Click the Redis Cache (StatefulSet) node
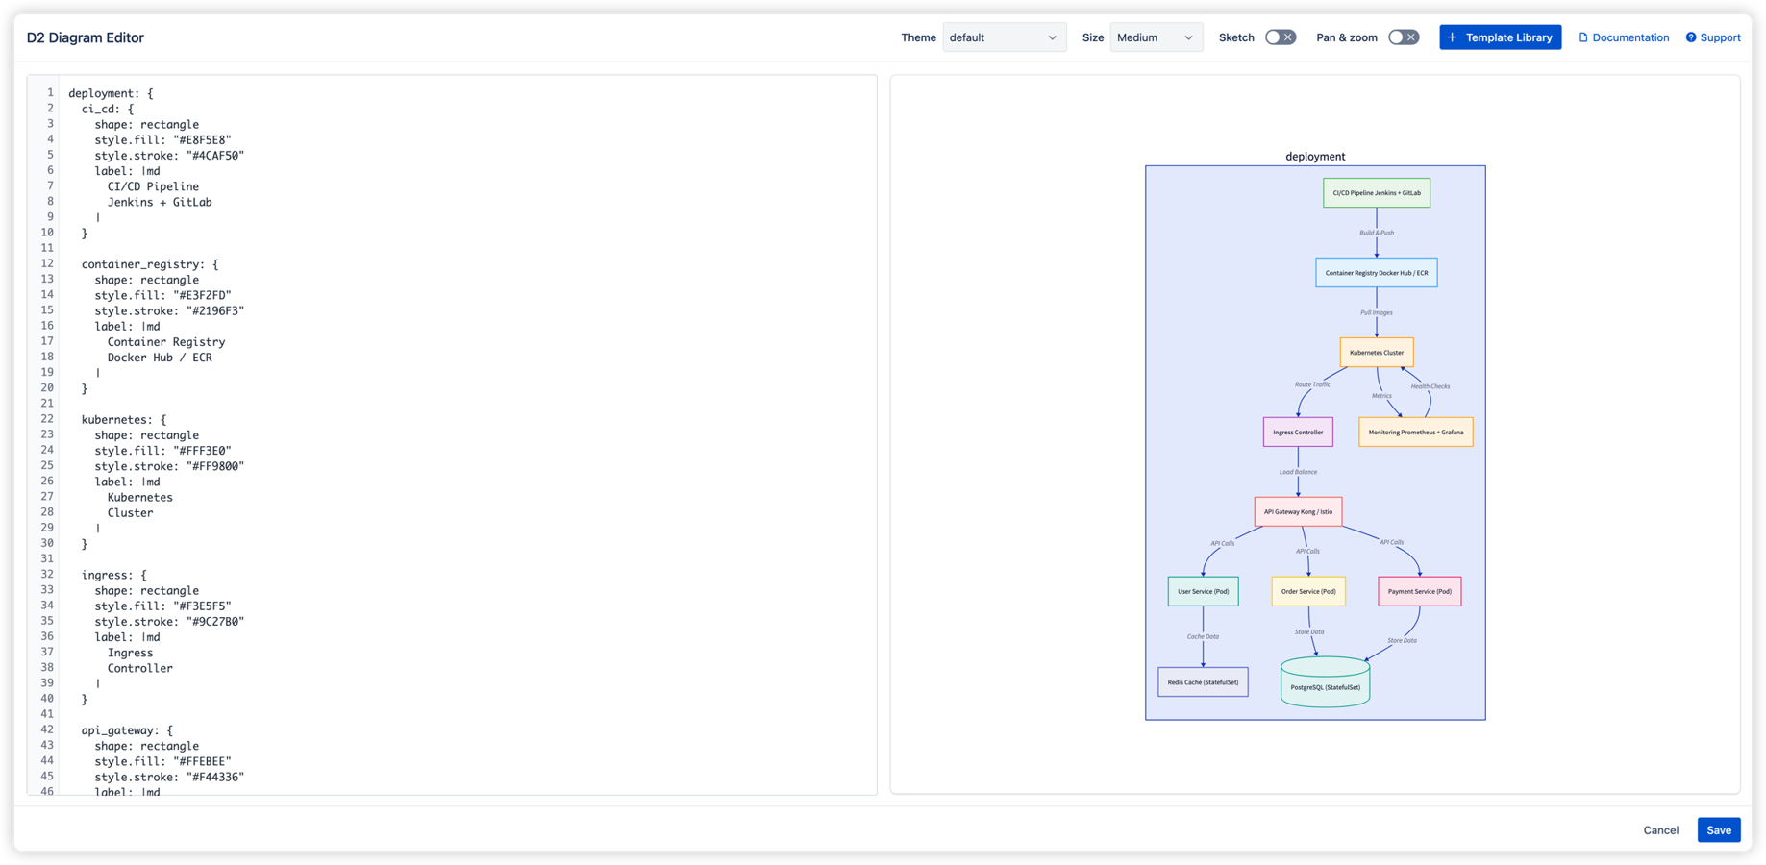1766x865 pixels. pos(1203,681)
